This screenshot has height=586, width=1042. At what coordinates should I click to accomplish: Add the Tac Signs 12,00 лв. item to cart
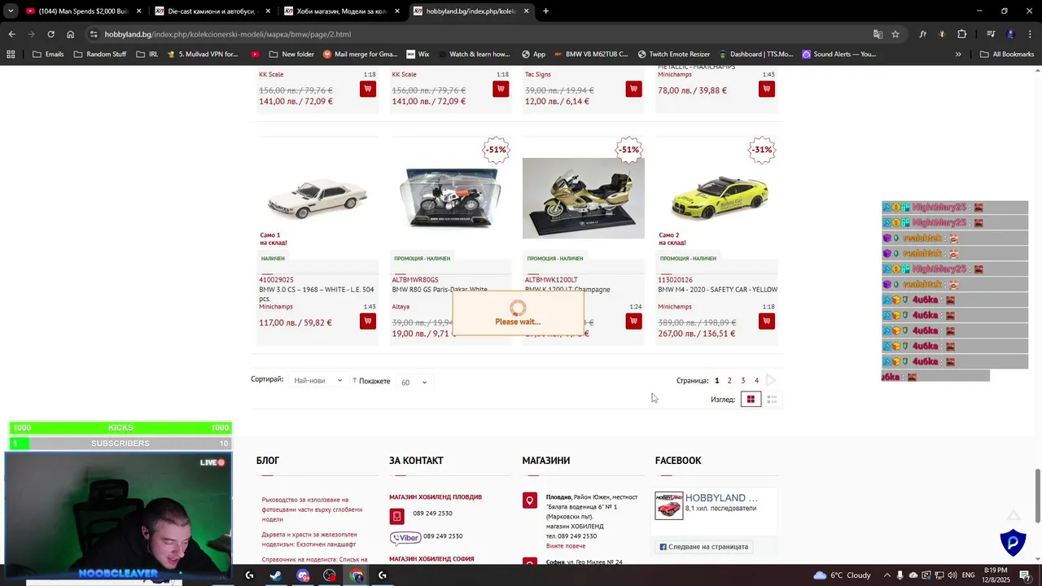tap(633, 89)
